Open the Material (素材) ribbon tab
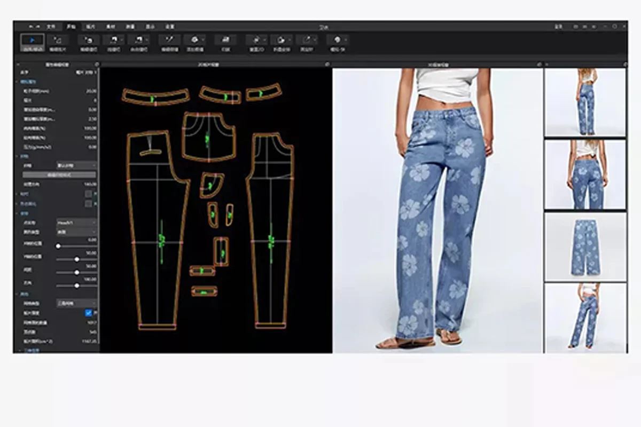 coord(111,26)
